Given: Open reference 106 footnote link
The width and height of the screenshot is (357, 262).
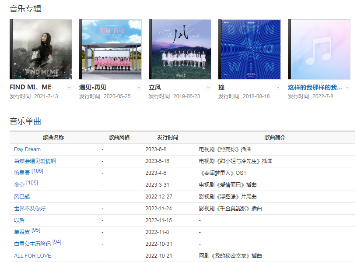Looking at the screenshot, I should tap(37, 171).
